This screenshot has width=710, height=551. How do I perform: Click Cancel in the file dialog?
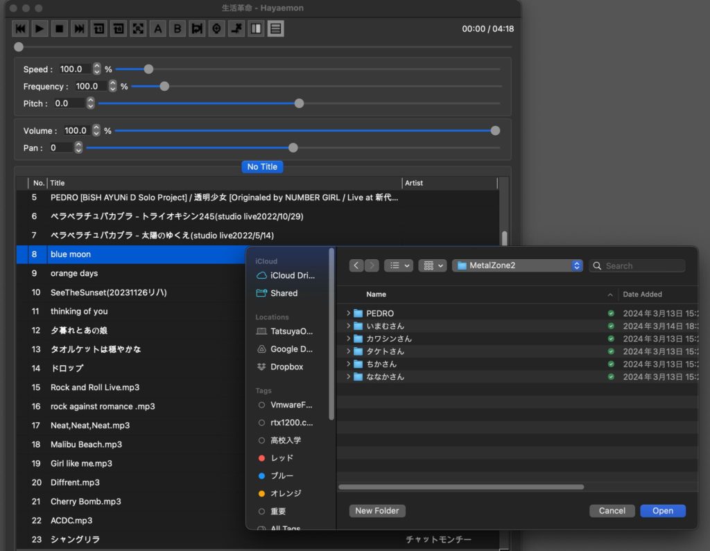pos(612,511)
